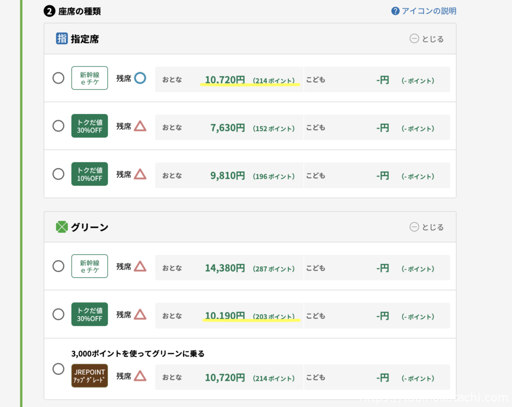Click the 指定席 section header title
This screenshot has width=512, height=407.
[84, 39]
